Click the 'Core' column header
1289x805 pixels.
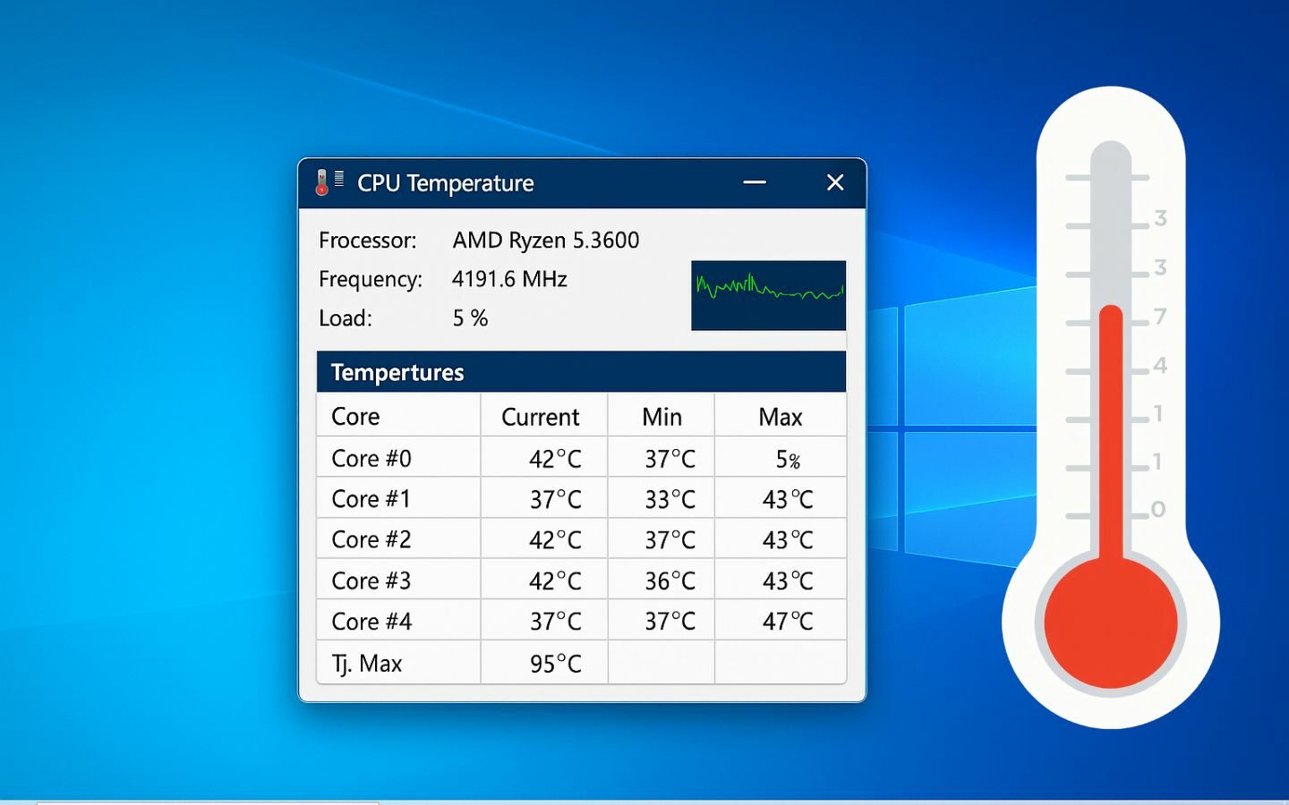(x=355, y=417)
